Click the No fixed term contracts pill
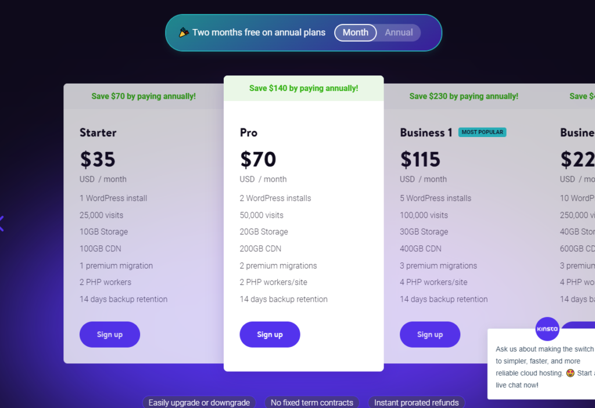This screenshot has height=408, width=595. pos(312,402)
